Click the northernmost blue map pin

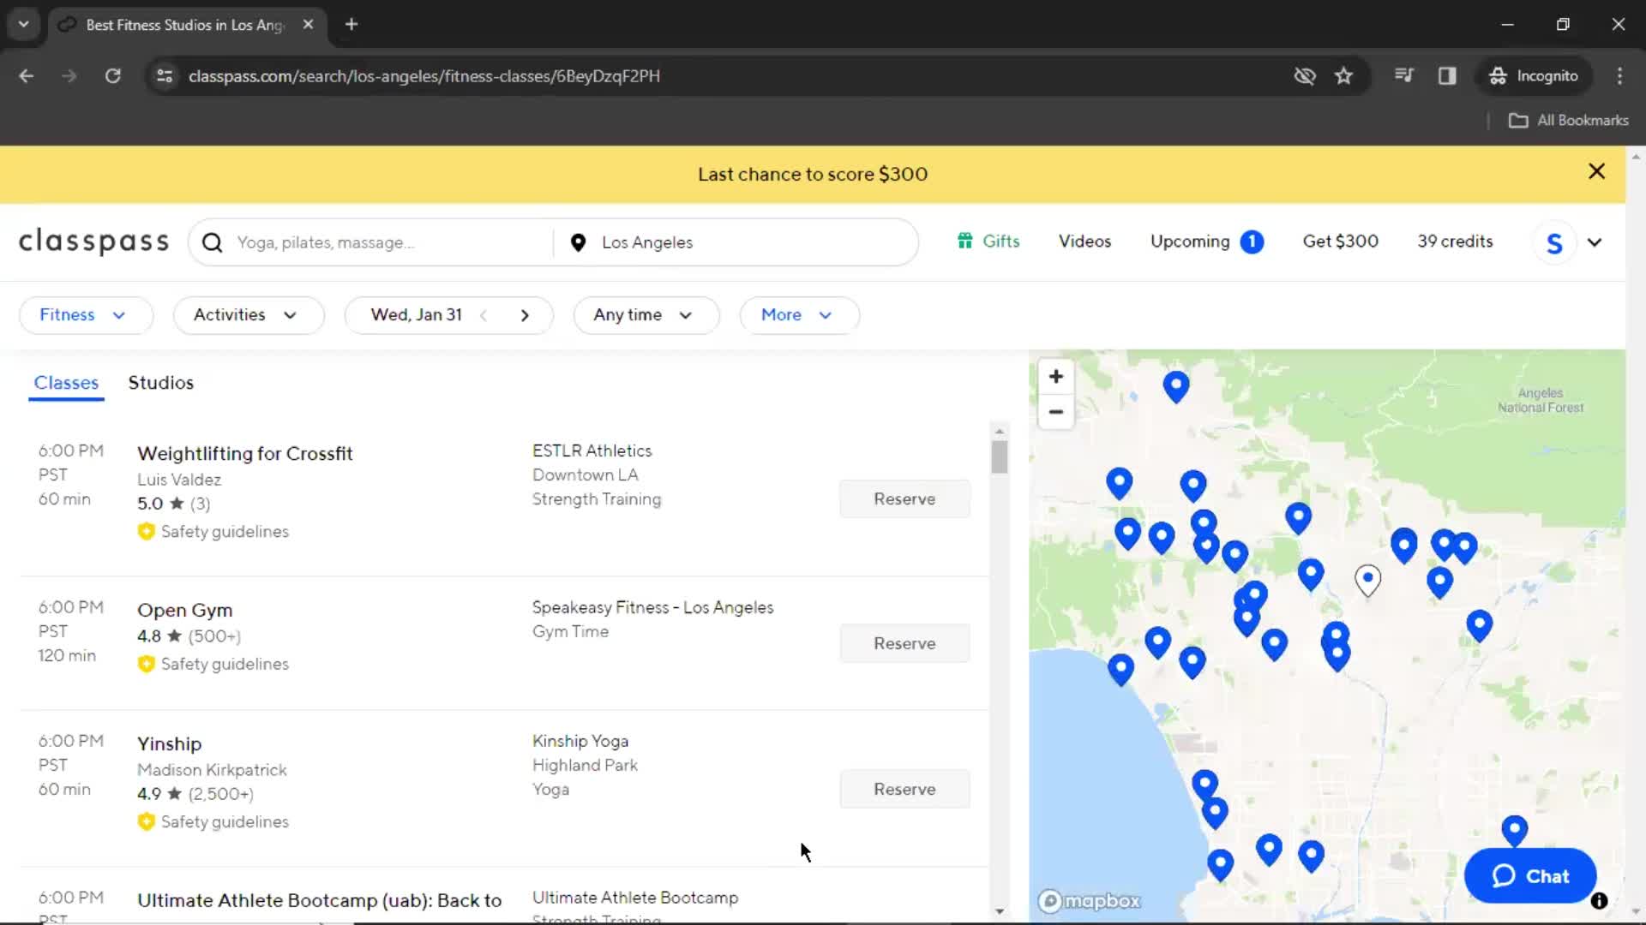(1176, 386)
